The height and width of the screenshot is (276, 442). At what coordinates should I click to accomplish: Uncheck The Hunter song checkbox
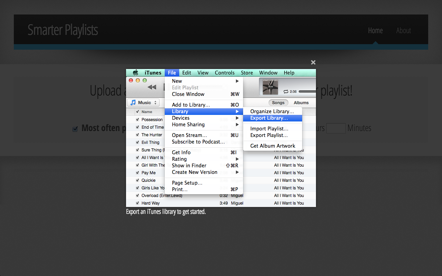click(x=137, y=135)
